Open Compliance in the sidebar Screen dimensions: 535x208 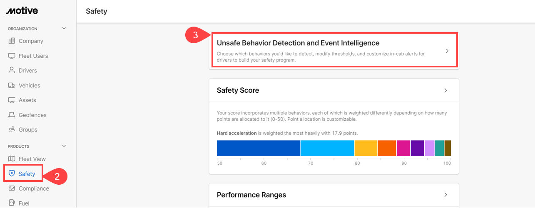[34, 188]
